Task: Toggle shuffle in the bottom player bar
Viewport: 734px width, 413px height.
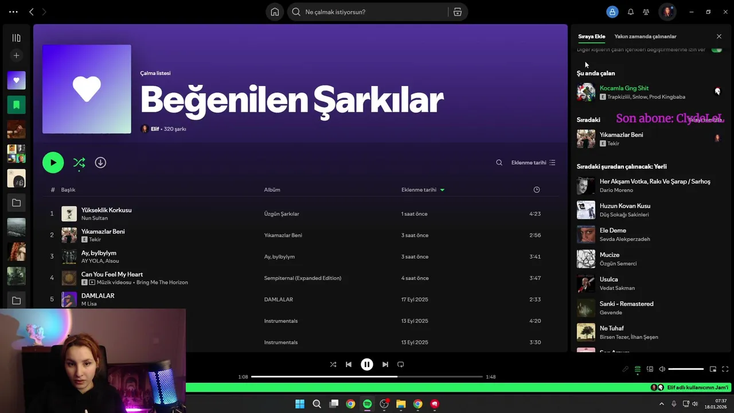Action: point(333,364)
